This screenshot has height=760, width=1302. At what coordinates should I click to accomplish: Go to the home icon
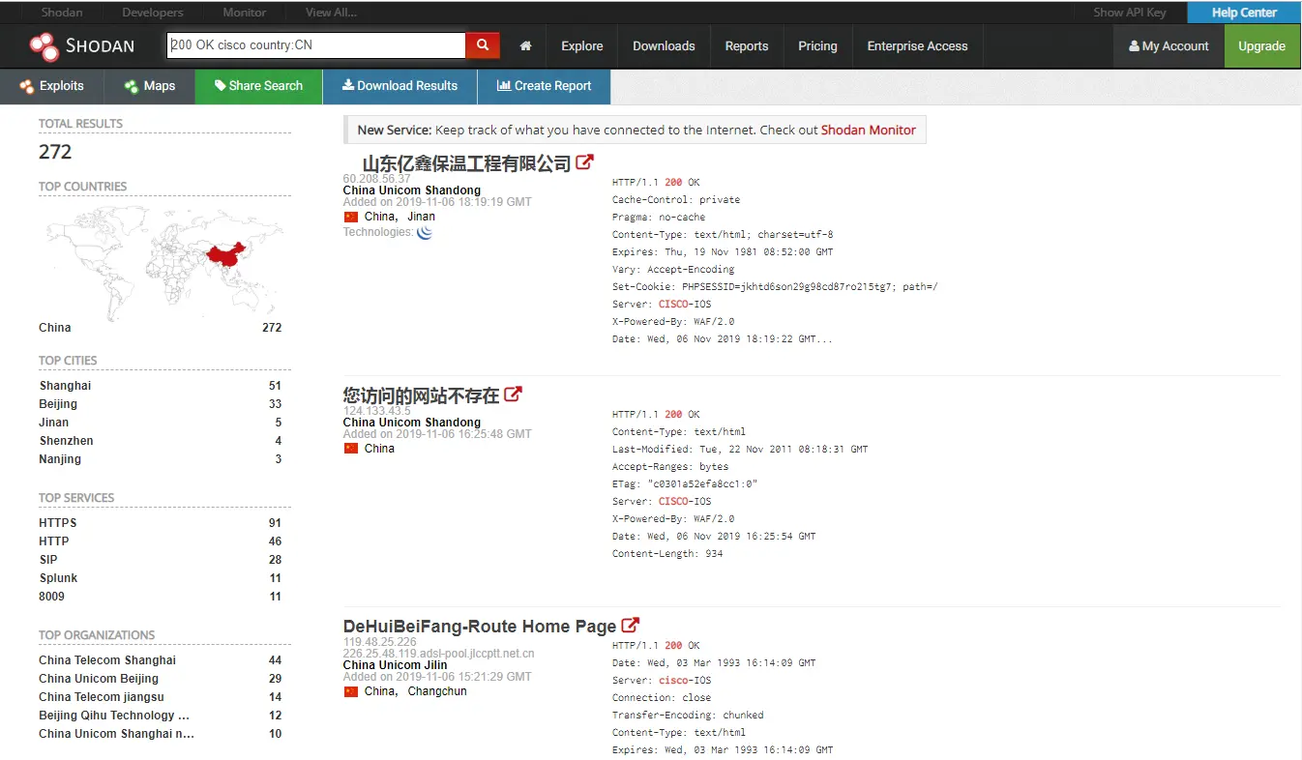tap(525, 45)
